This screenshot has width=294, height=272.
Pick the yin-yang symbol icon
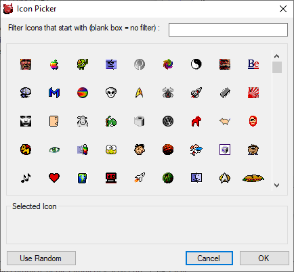[196, 64]
